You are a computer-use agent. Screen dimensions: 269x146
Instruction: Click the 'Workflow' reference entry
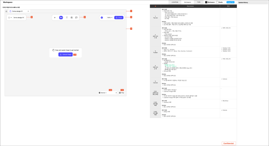point(225,101)
